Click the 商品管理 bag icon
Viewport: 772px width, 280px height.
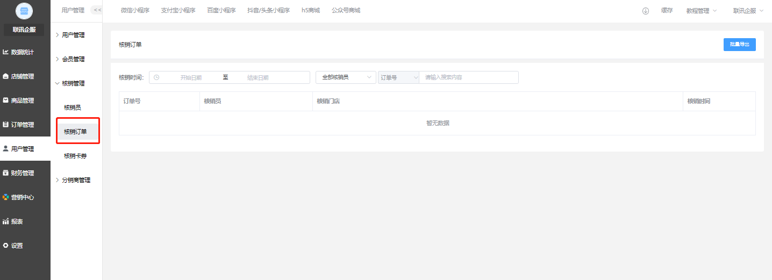(x=5, y=100)
